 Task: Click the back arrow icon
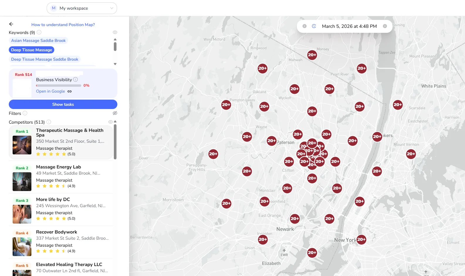11,24
